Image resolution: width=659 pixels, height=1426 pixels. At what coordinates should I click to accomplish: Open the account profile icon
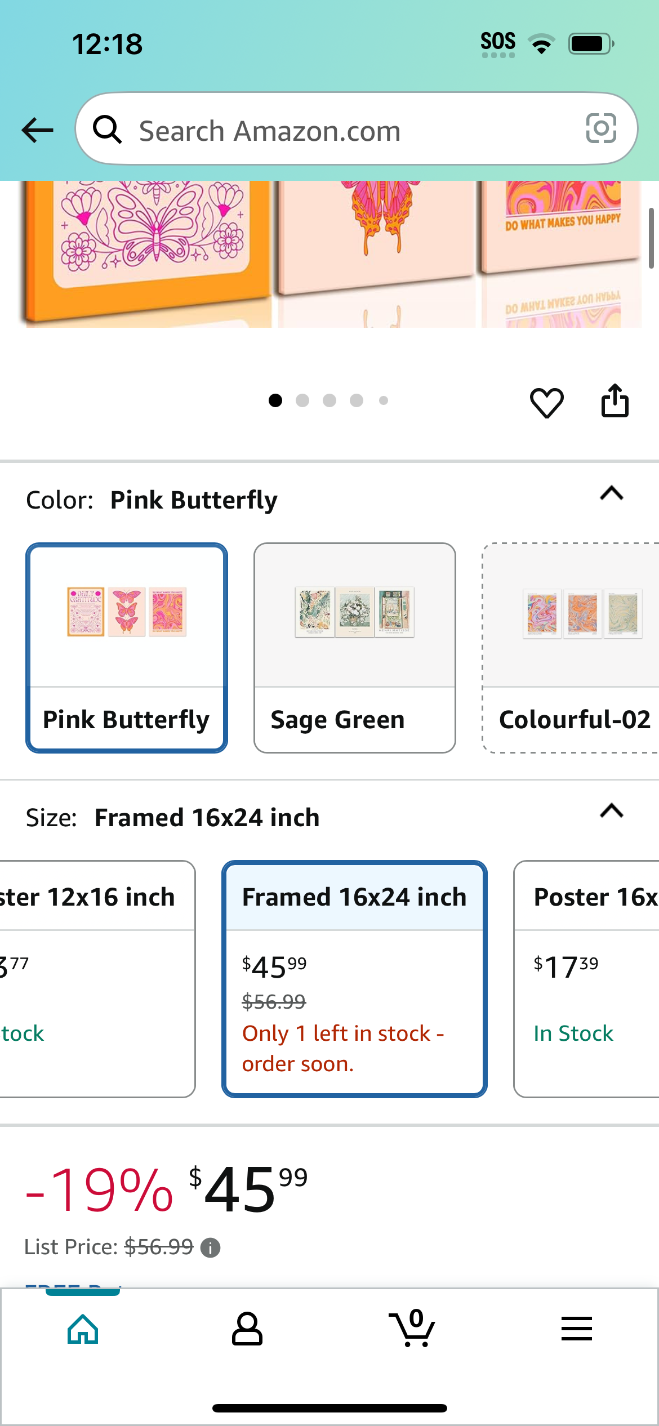pos(247,1329)
